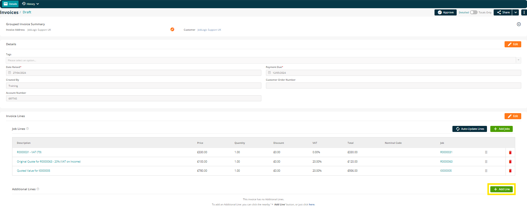The image size is (527, 219).
Task: Click the Price column header
Action: click(x=200, y=143)
